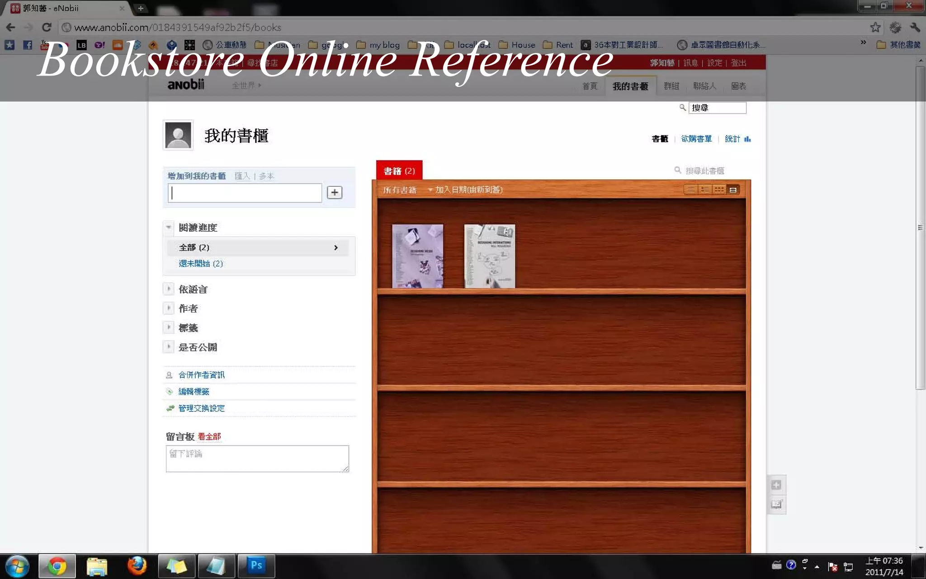Open the 公車動態 bookmark
The width and height of the screenshot is (926, 579).
tap(225, 45)
